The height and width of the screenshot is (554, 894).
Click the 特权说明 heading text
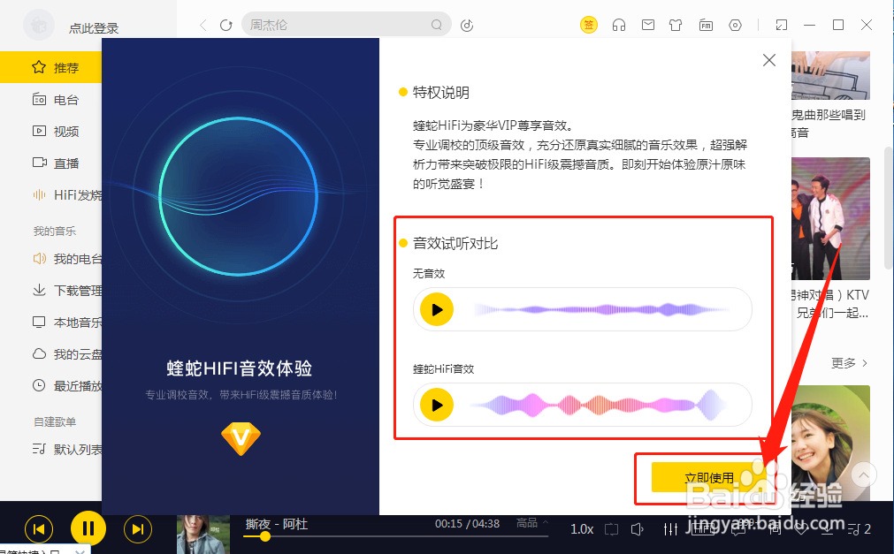pyautogui.click(x=440, y=92)
